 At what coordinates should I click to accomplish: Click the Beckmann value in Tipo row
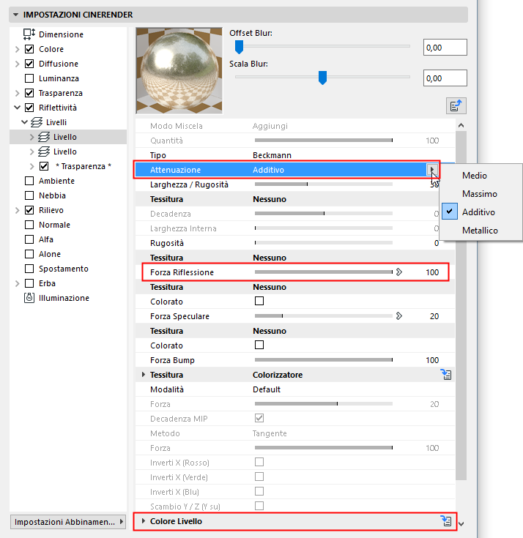272,155
